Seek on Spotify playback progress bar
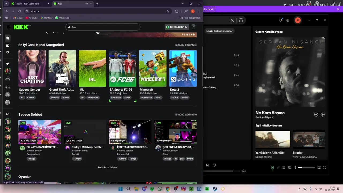This screenshot has width=343, height=193. [222, 171]
